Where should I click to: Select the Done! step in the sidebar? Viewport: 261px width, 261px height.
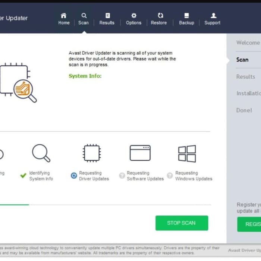click(244, 110)
